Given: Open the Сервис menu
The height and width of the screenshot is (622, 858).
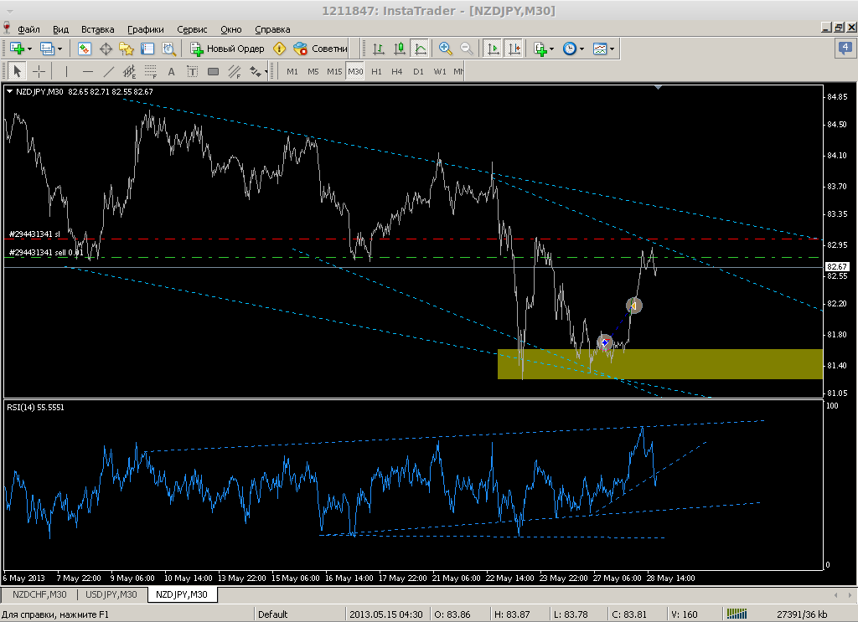Looking at the screenshot, I should [192, 29].
